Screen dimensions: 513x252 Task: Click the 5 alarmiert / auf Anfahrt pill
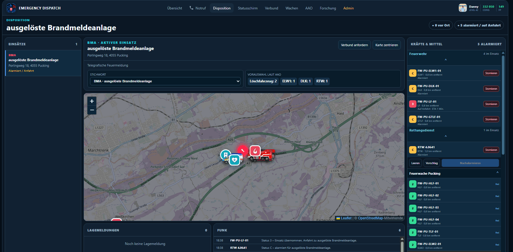[479, 25]
